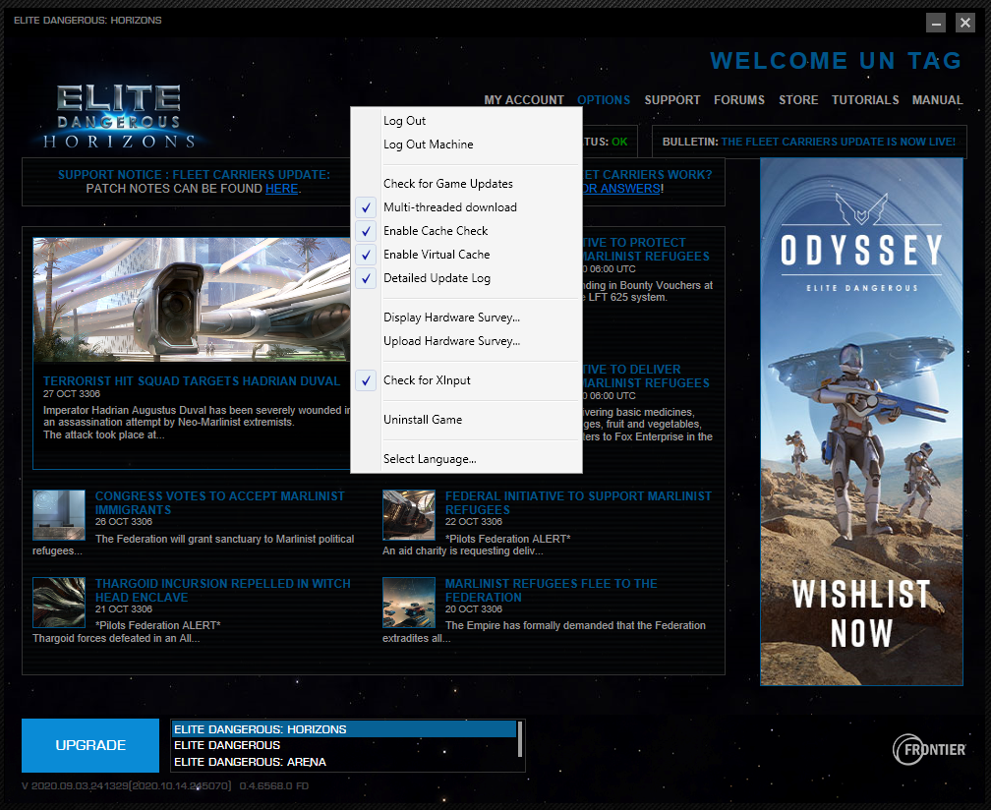
Task: Select Elite Dangerous: Horizons in game list
Action: click(344, 729)
